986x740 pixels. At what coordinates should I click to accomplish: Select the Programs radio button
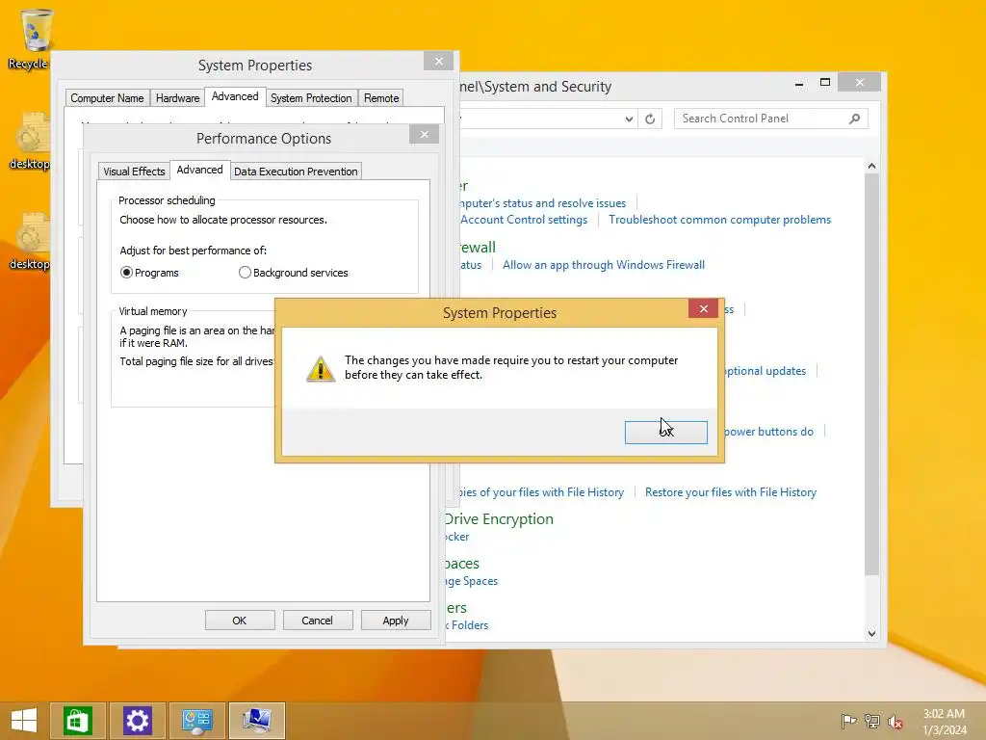pos(149,273)
